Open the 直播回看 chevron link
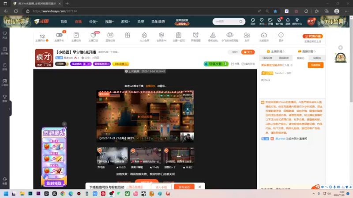353x198 pixels. (x=307, y=51)
